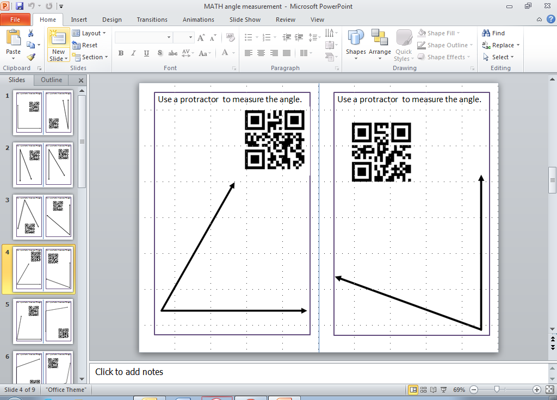Toggle Italic formatting
The image size is (557, 400).
point(134,53)
